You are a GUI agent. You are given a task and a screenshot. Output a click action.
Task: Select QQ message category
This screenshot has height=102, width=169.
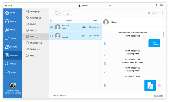click(35, 55)
